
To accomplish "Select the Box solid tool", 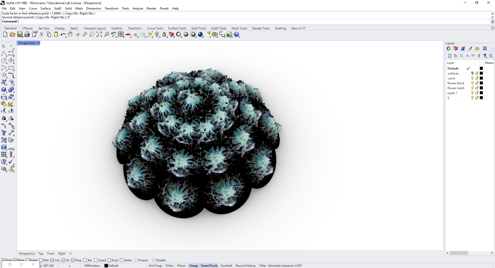I will tap(4, 90).
